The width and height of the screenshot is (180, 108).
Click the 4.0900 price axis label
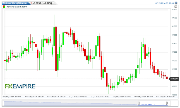click(174, 86)
